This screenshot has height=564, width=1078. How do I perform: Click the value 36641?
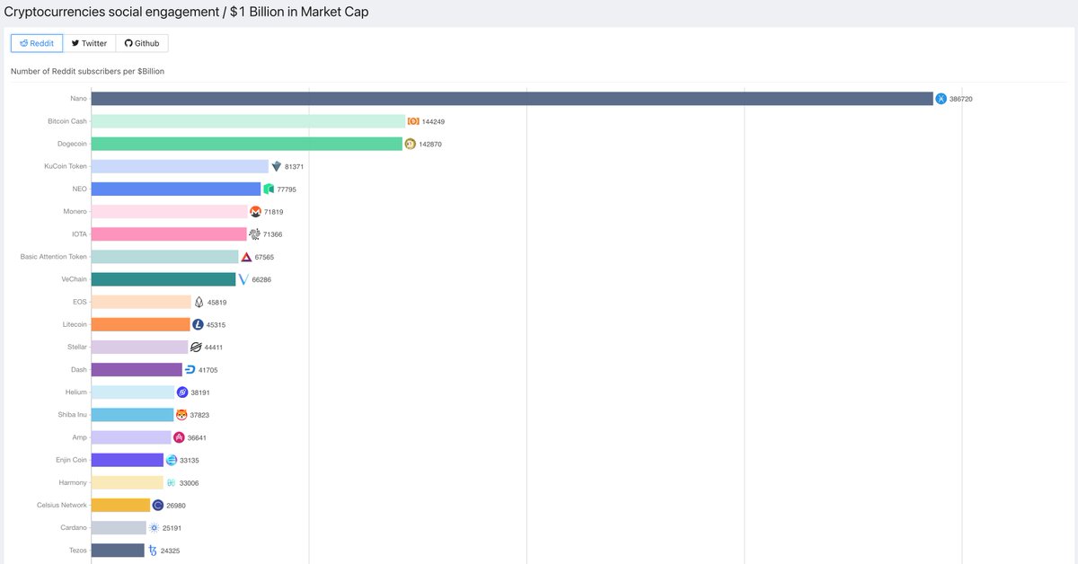coord(198,437)
